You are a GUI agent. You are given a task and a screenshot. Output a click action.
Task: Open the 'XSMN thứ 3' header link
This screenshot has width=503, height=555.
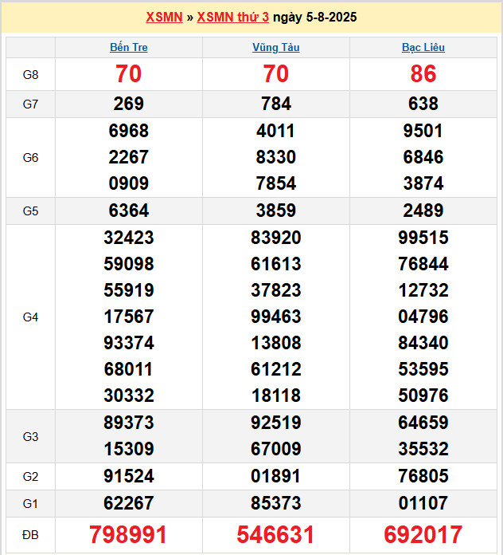pos(232,18)
